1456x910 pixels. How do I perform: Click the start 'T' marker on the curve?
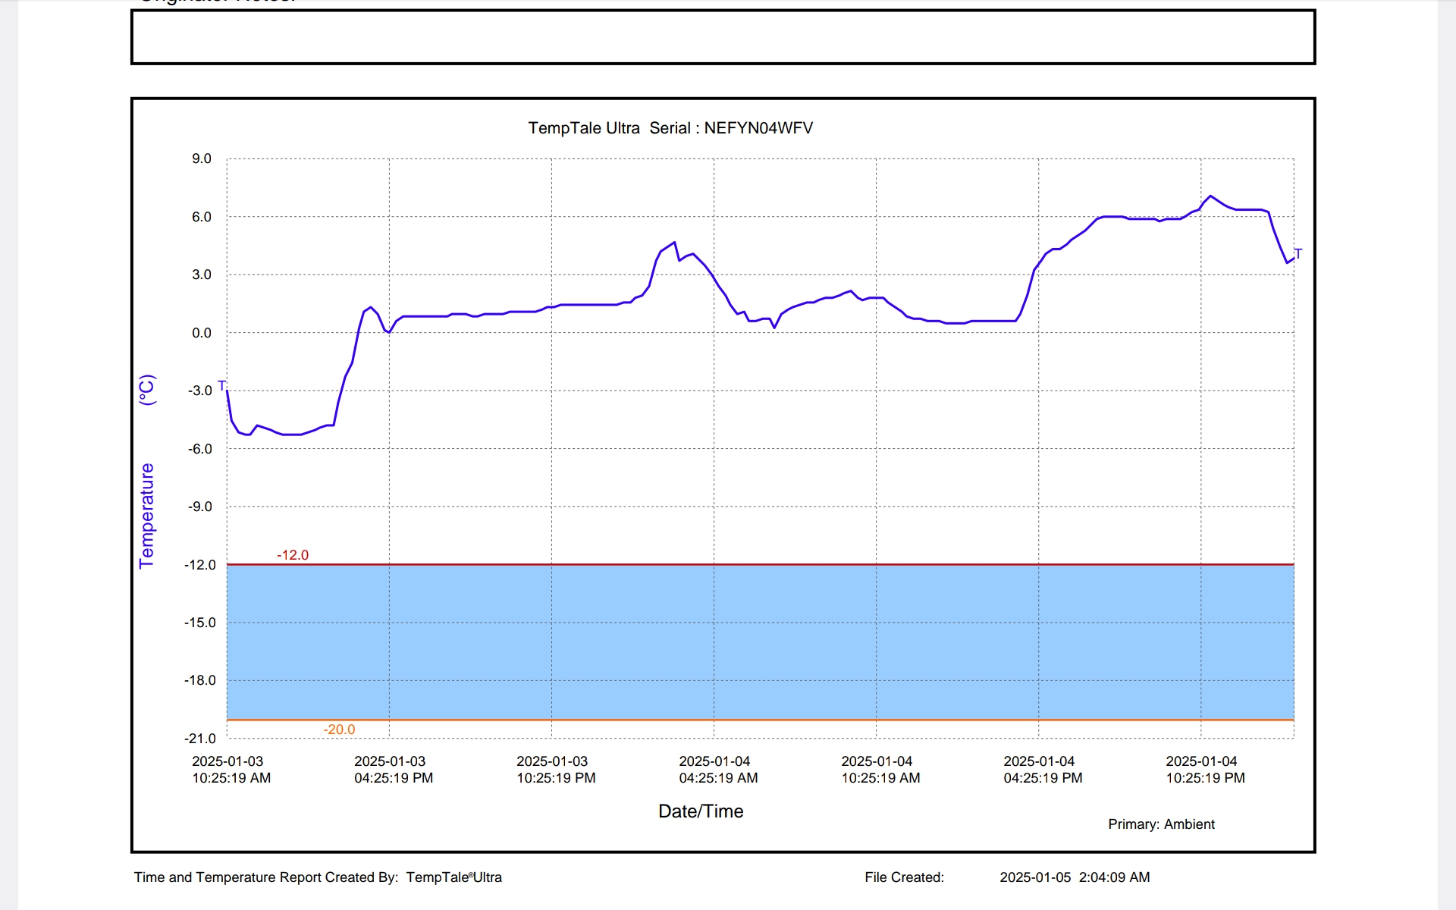[x=222, y=386]
